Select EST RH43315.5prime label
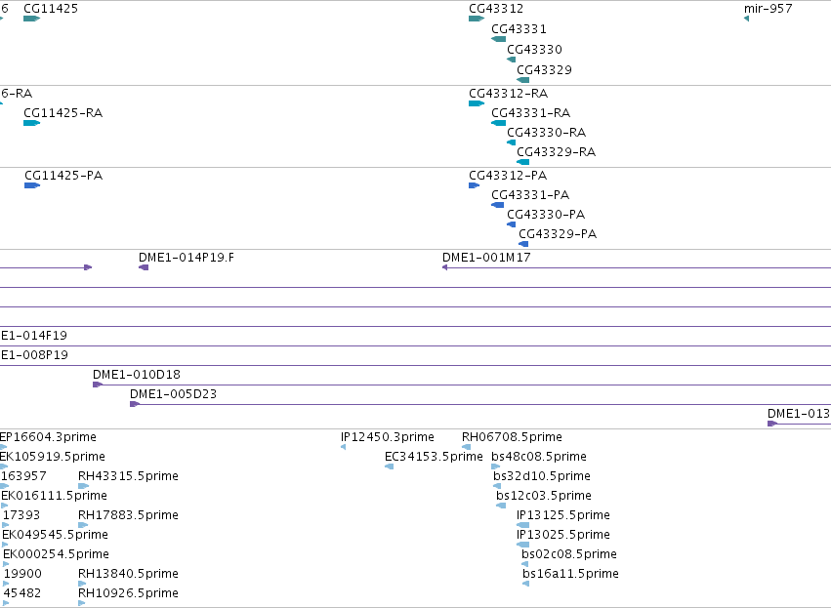The height and width of the screenshot is (608, 831). 128,476
